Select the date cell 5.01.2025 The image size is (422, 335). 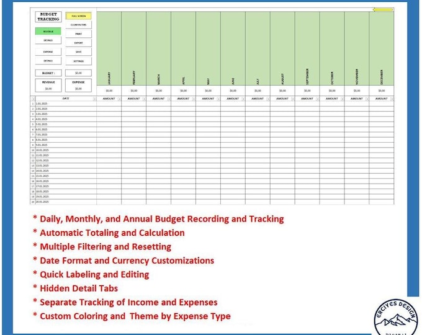(x=66, y=124)
